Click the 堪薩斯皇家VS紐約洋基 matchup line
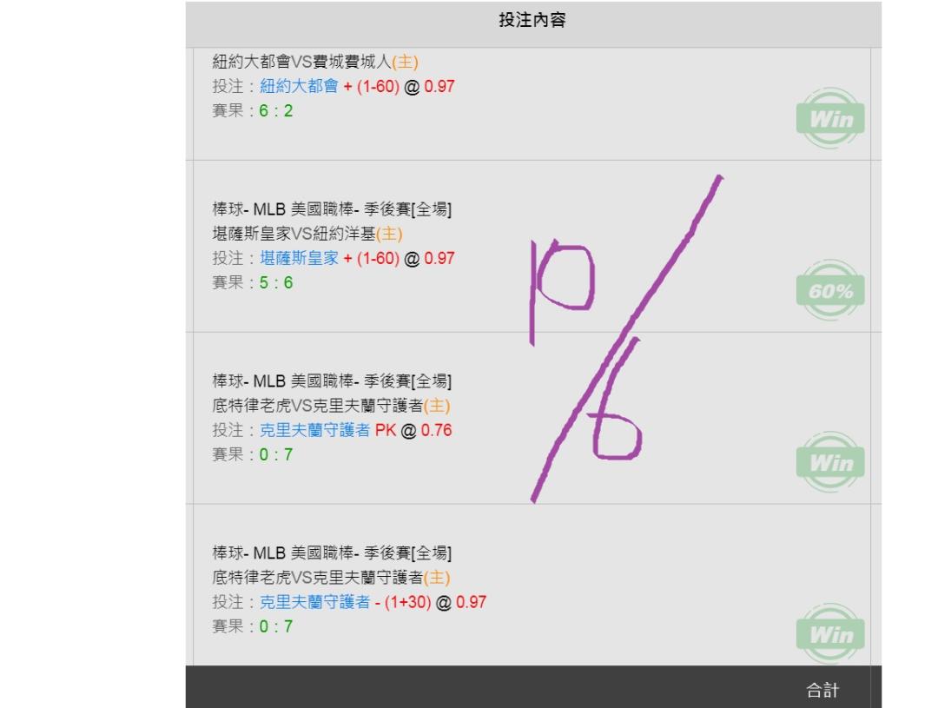Image resolution: width=938 pixels, height=708 pixels. point(307,234)
